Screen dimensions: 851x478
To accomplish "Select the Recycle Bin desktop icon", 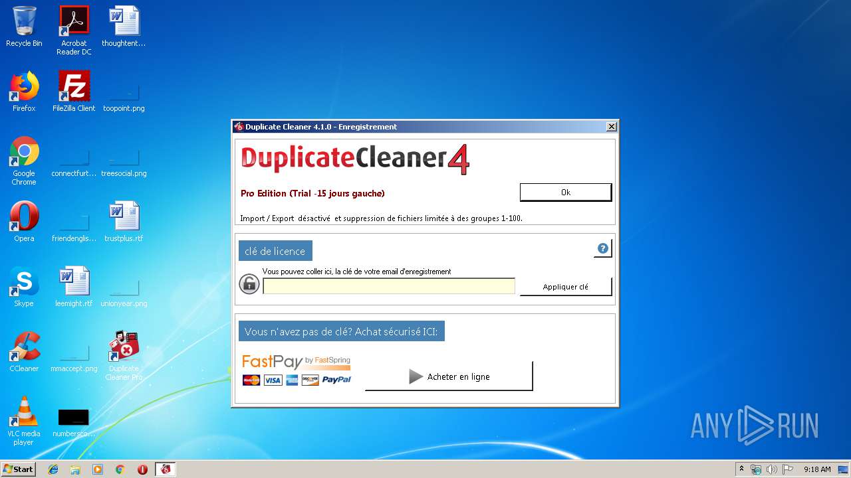I will point(24,27).
